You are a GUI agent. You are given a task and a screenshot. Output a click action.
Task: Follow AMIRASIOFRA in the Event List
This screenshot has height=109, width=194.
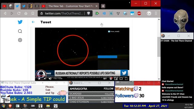[109, 89]
